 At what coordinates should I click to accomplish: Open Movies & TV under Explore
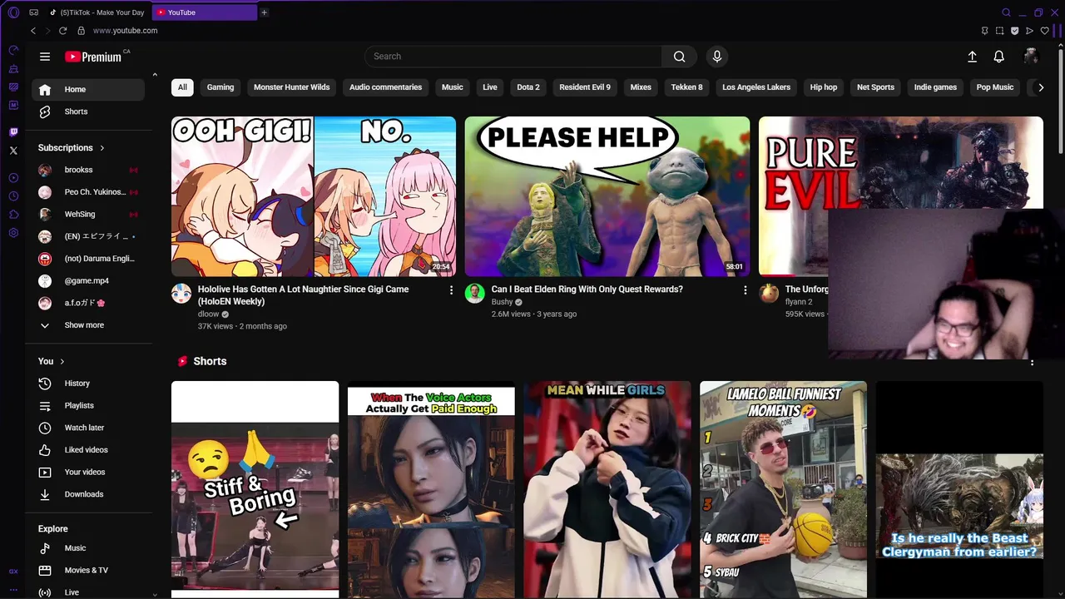88,570
